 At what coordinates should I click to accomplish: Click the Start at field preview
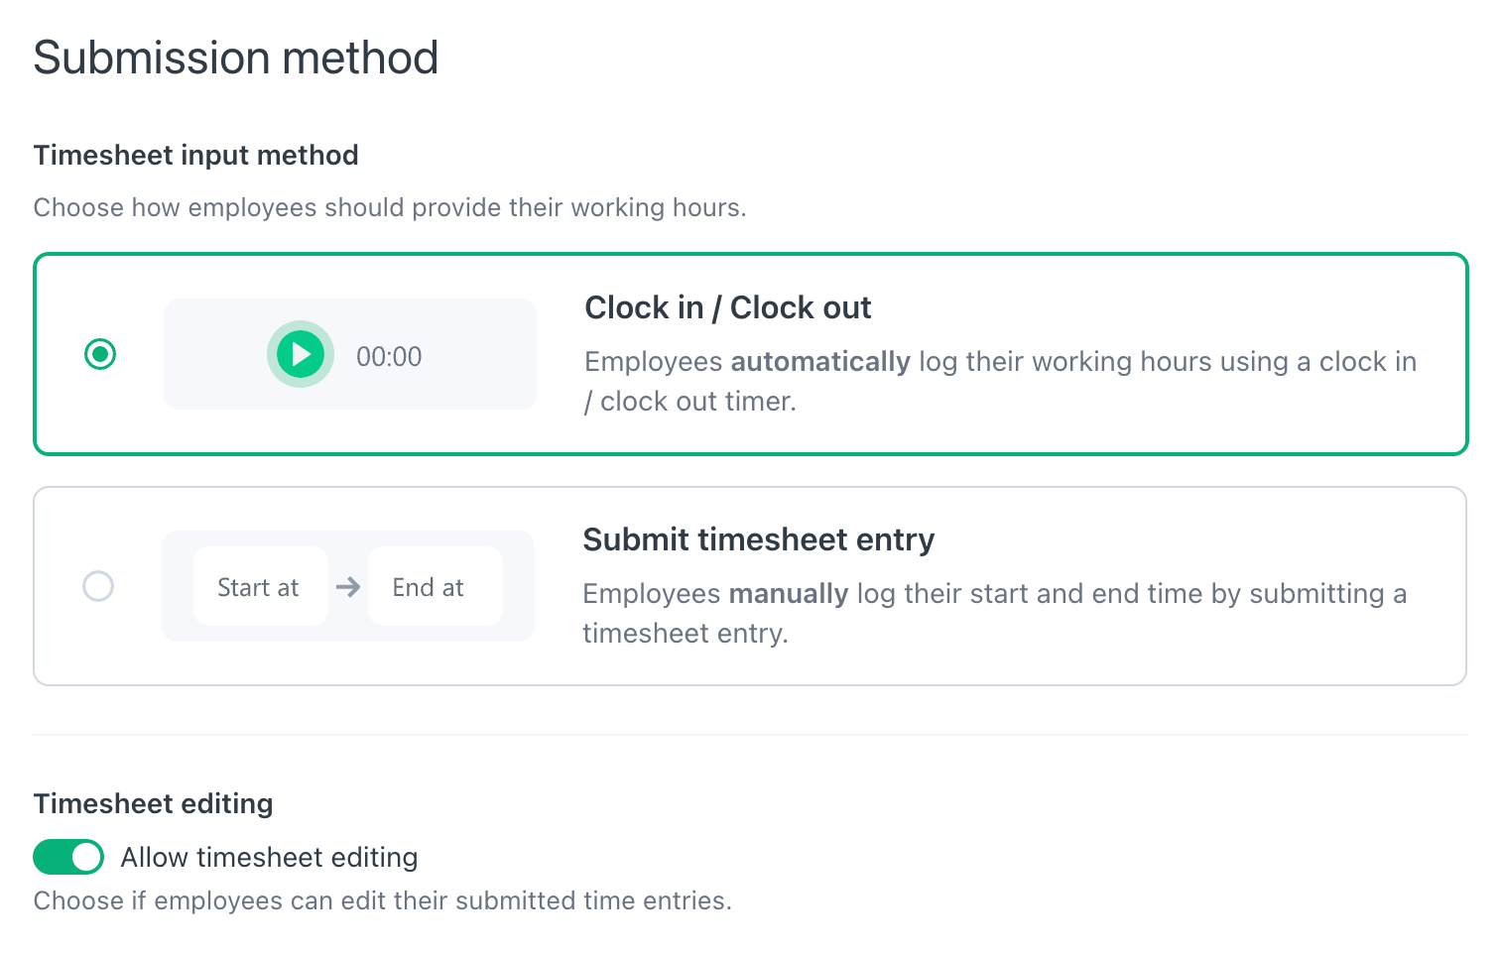click(x=260, y=586)
